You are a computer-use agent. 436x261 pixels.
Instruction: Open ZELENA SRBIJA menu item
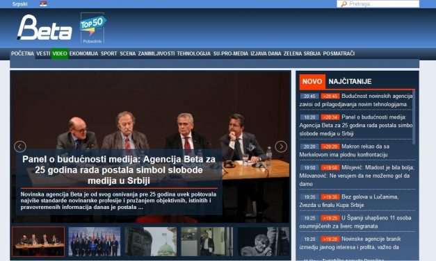tap(302, 53)
